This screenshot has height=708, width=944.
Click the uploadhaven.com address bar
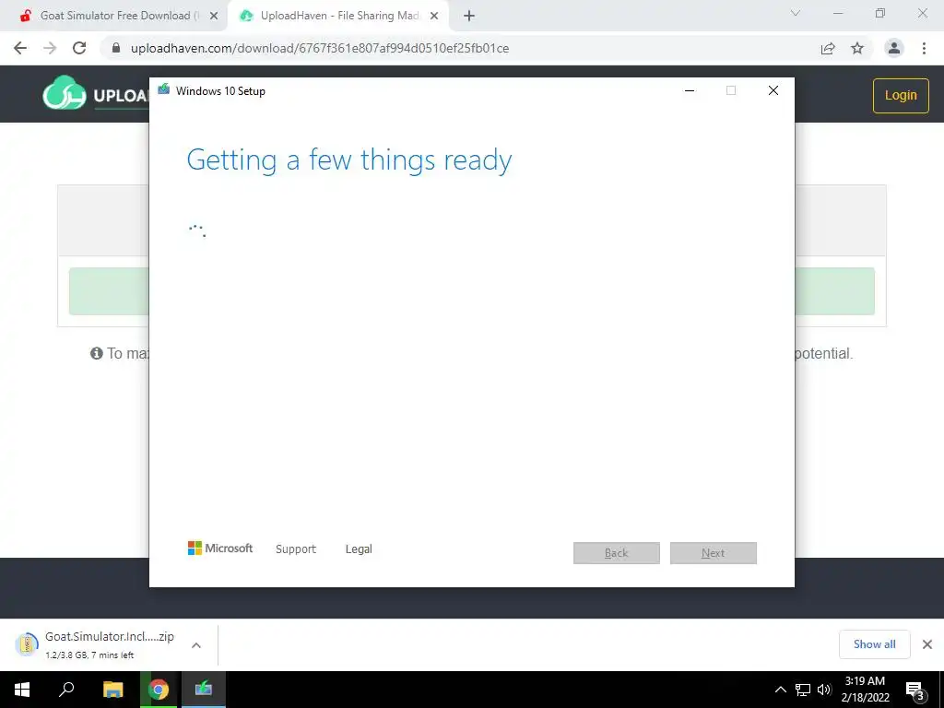click(320, 48)
